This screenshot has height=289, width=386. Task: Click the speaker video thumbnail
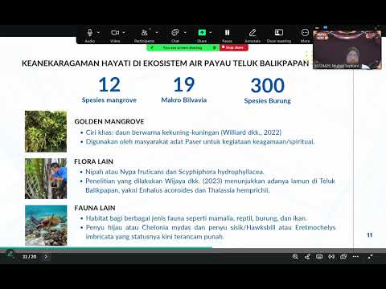pyautogui.click(x=347, y=50)
